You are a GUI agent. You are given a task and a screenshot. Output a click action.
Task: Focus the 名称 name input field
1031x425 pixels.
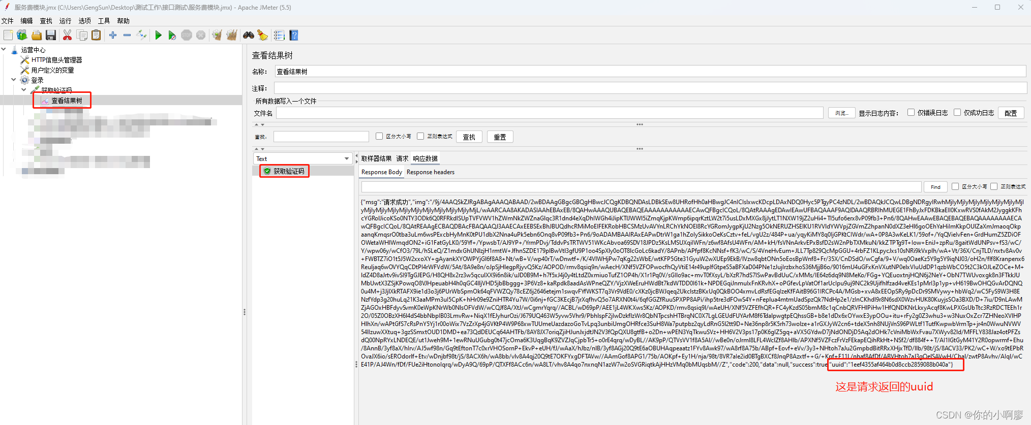coord(650,72)
